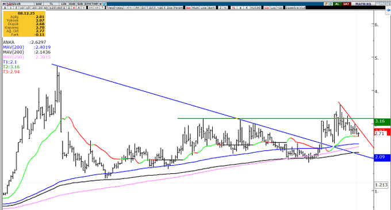Click the N toolbar icon

[225, 7]
